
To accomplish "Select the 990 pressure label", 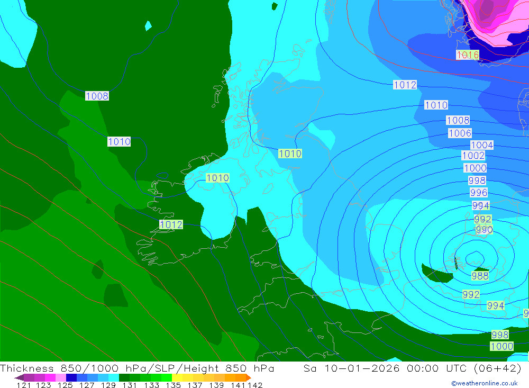I will coord(484,230).
